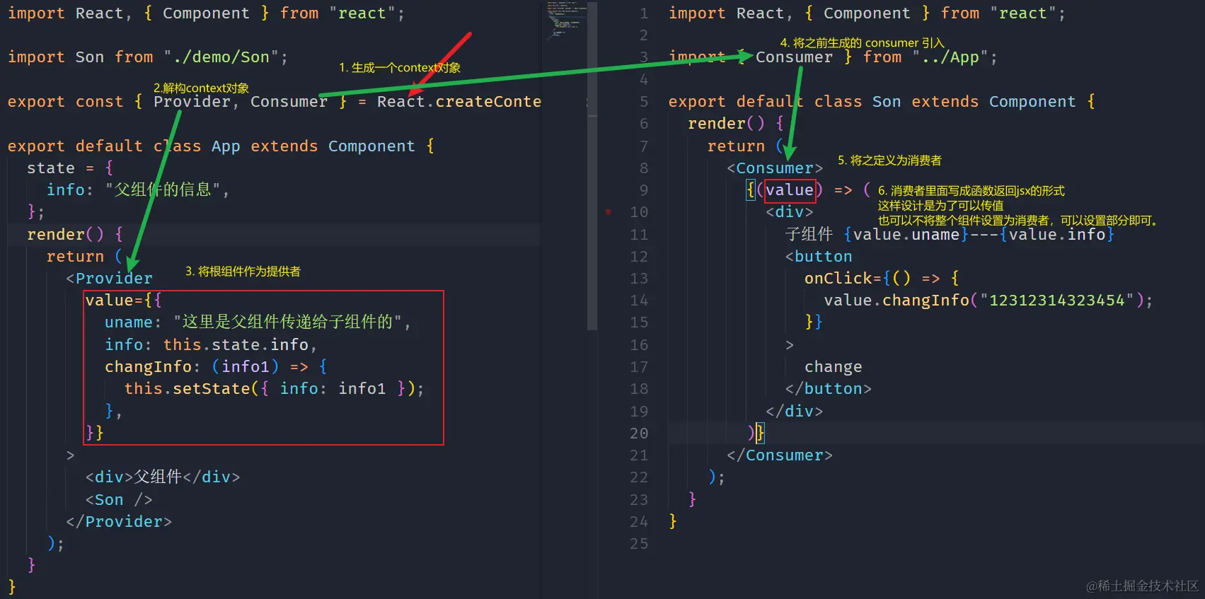Click the "uname:" property key

[x=133, y=322]
